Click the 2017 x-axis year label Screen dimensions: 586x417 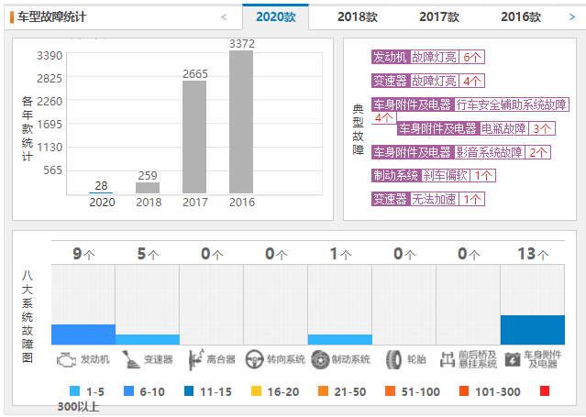click(195, 203)
